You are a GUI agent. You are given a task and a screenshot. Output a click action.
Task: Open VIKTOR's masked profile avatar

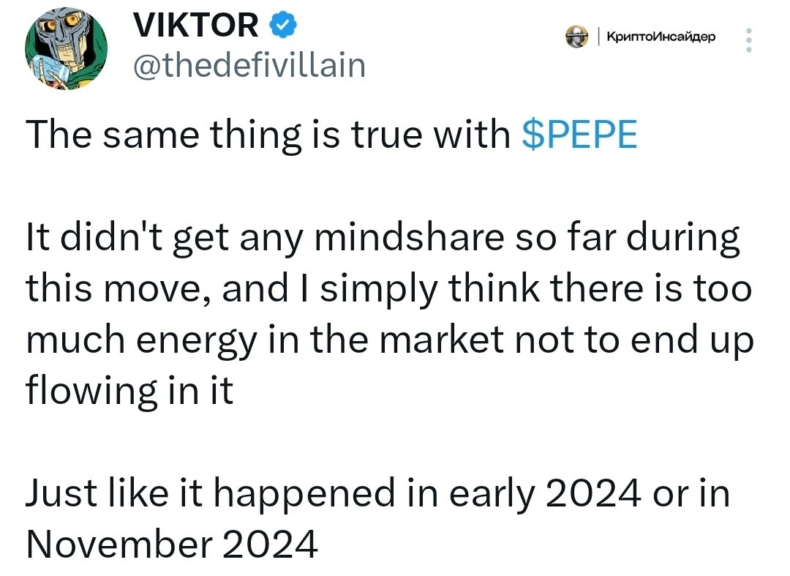[66, 48]
